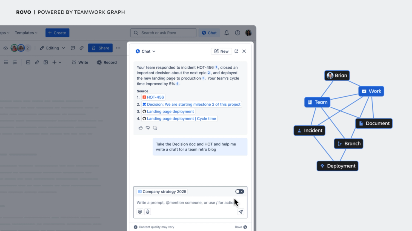Click citation 4 after 5%
412x231 pixels.
click(x=177, y=84)
